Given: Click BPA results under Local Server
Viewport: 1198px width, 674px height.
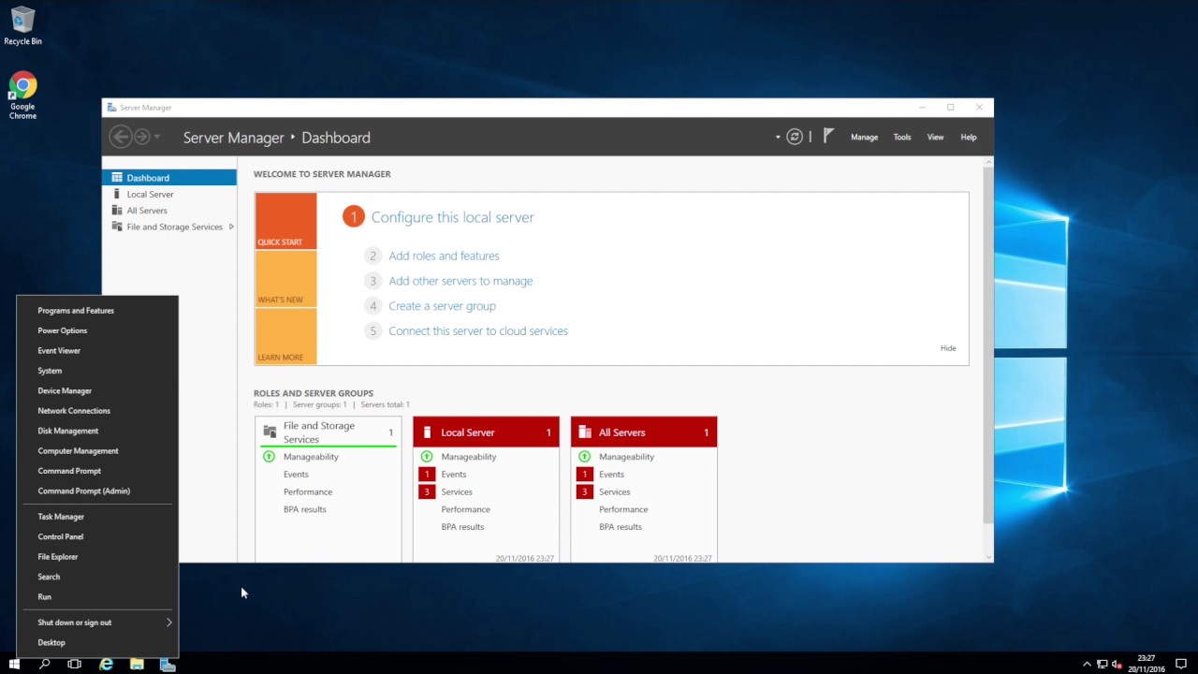Looking at the screenshot, I should pos(462,527).
